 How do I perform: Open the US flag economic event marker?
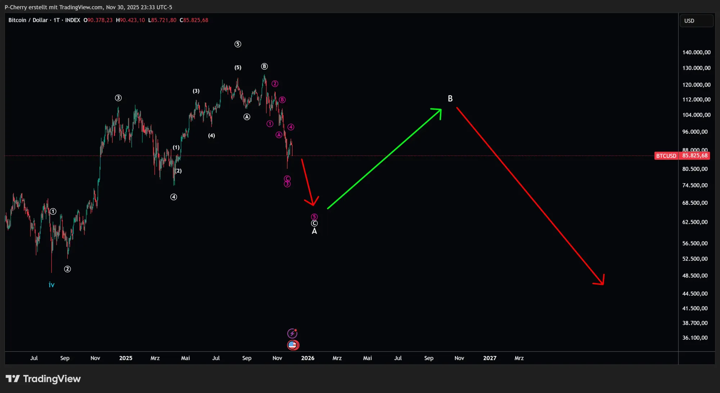tap(293, 345)
